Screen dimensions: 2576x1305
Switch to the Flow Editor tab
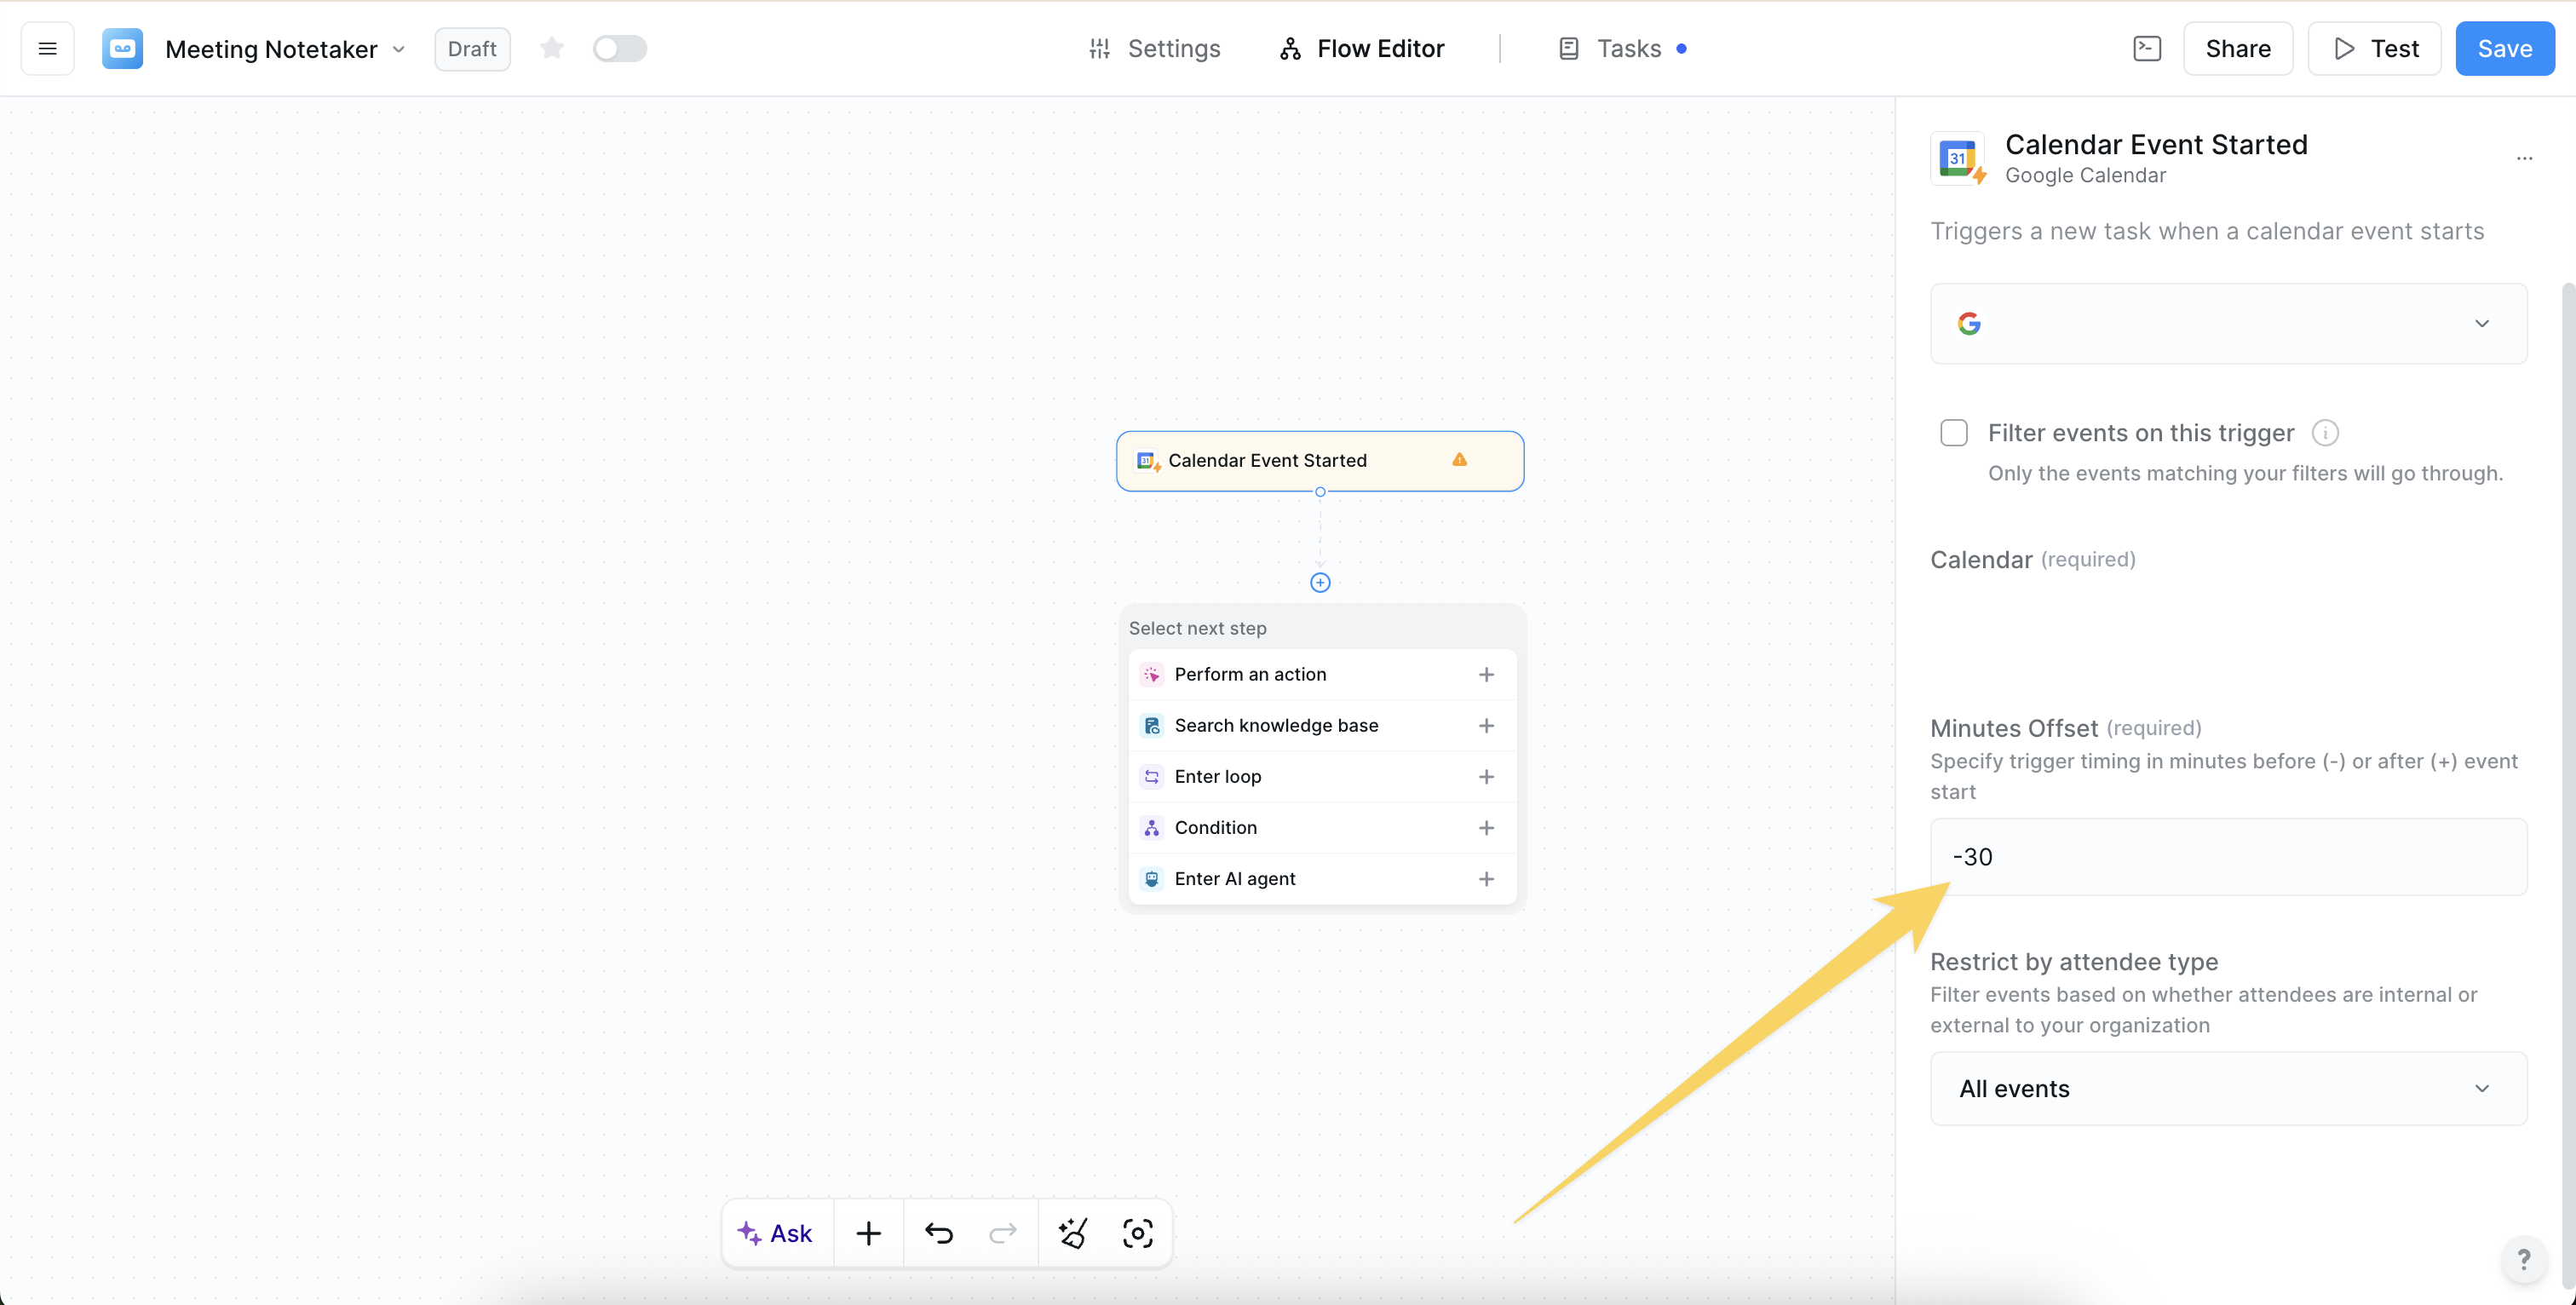(x=1361, y=48)
